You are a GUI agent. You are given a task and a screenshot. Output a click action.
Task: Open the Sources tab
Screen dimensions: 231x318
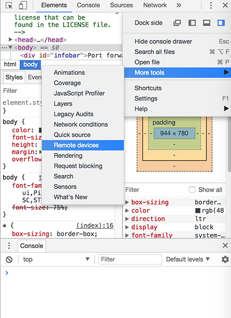pyautogui.click(x=121, y=5)
